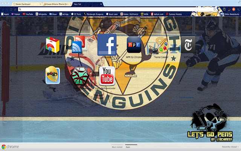Open the Other Bookmarks folder
This screenshot has height=151, width=241.
click(x=230, y=14)
